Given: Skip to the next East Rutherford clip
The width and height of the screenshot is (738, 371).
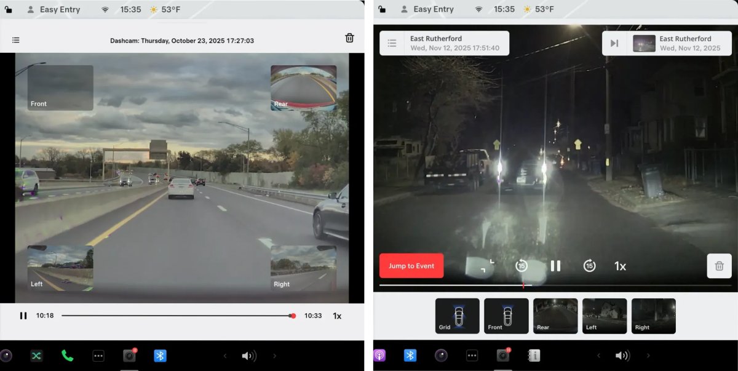Looking at the screenshot, I should pyautogui.click(x=613, y=42).
